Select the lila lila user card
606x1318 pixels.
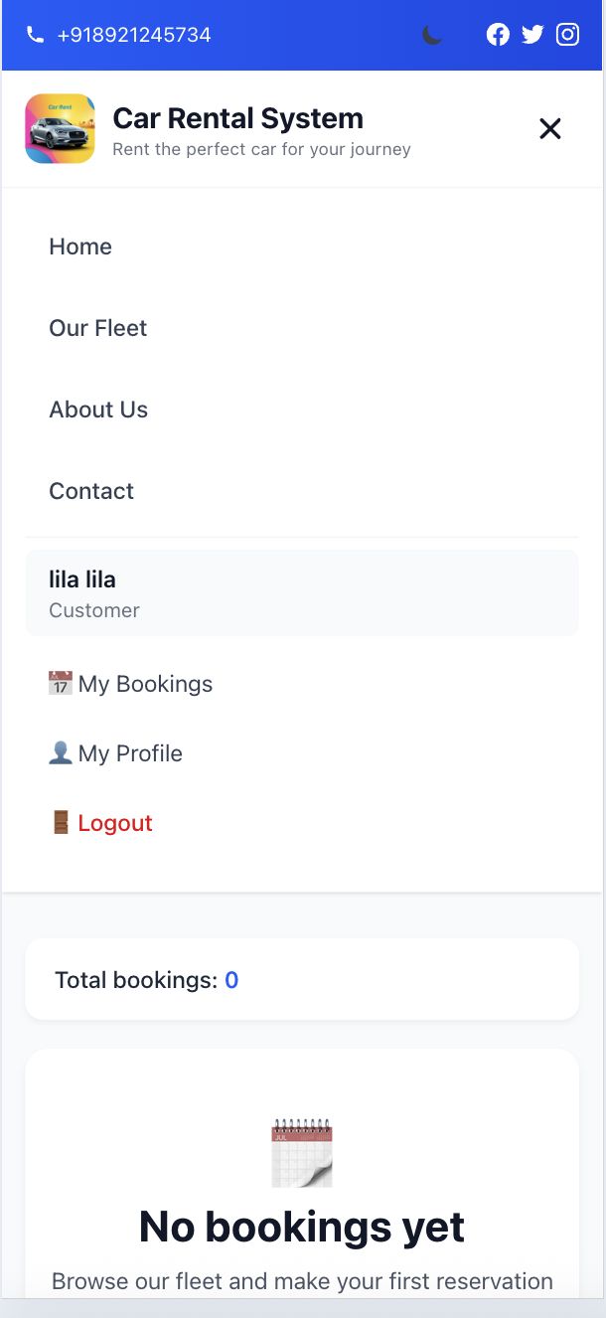pos(302,593)
